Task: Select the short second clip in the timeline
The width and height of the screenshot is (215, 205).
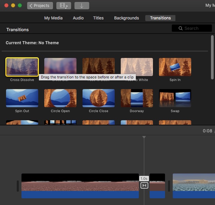Action: point(157,186)
